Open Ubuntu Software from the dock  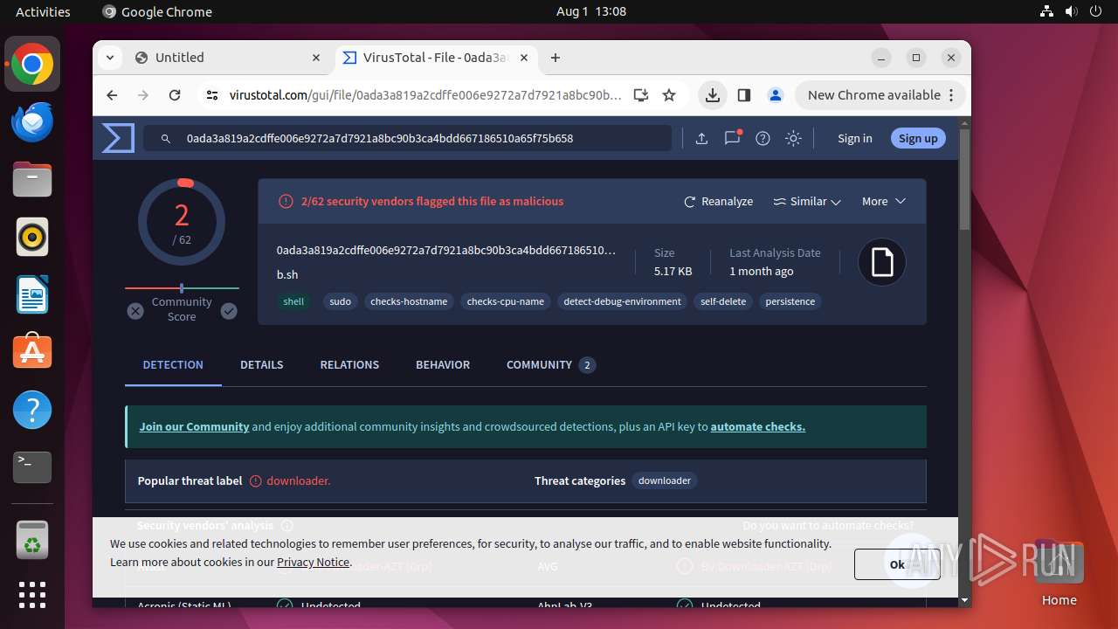[x=32, y=352]
